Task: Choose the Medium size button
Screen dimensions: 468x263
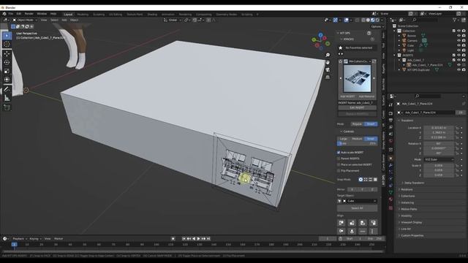Action: [x=357, y=139]
